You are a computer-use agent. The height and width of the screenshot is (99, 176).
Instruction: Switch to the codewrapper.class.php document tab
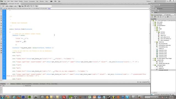[x=13, y=4]
